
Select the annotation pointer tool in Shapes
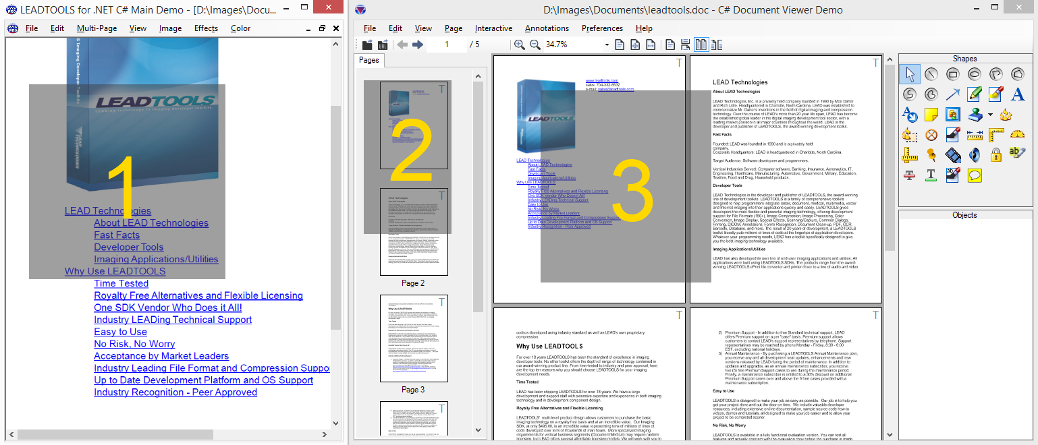point(910,75)
